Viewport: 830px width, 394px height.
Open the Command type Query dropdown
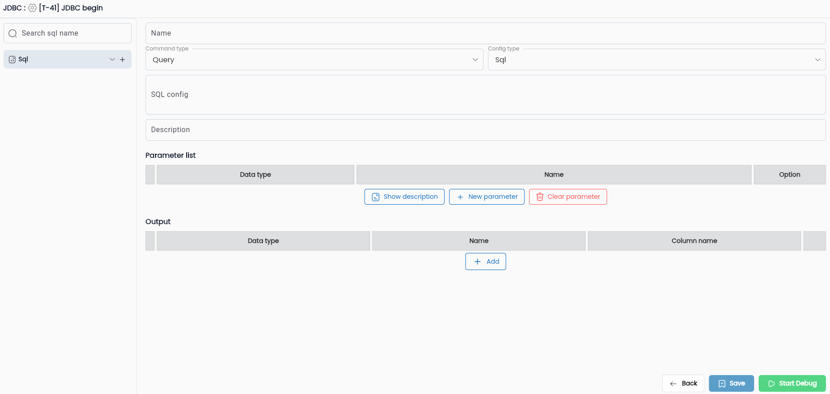coord(314,60)
